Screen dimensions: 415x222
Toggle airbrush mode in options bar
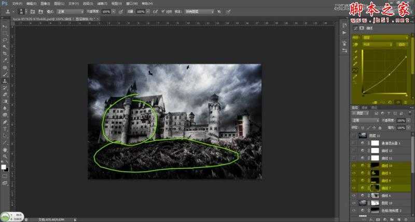155,11
